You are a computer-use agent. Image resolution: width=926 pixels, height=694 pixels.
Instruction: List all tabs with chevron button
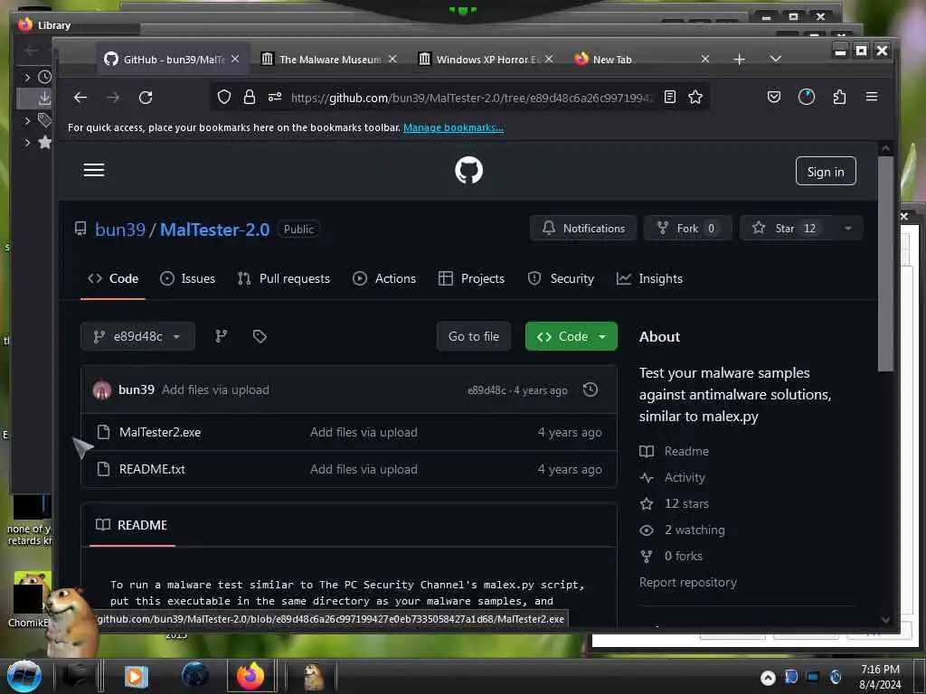coord(775,59)
